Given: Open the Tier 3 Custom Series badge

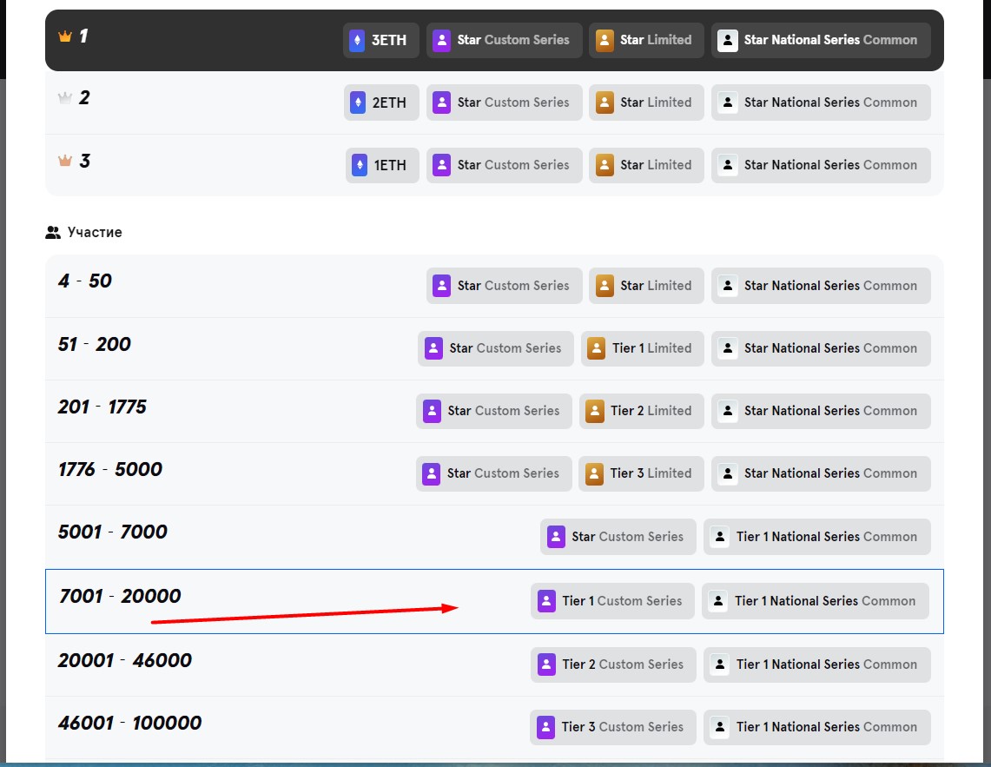Looking at the screenshot, I should 613,727.
